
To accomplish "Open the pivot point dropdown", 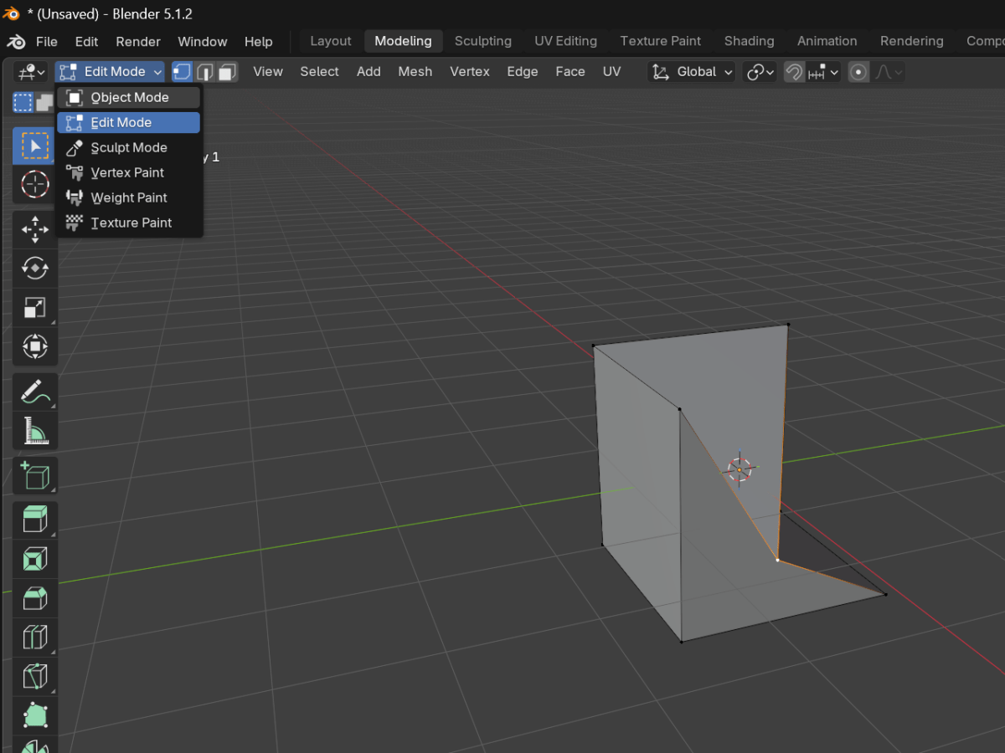I will tap(760, 72).
